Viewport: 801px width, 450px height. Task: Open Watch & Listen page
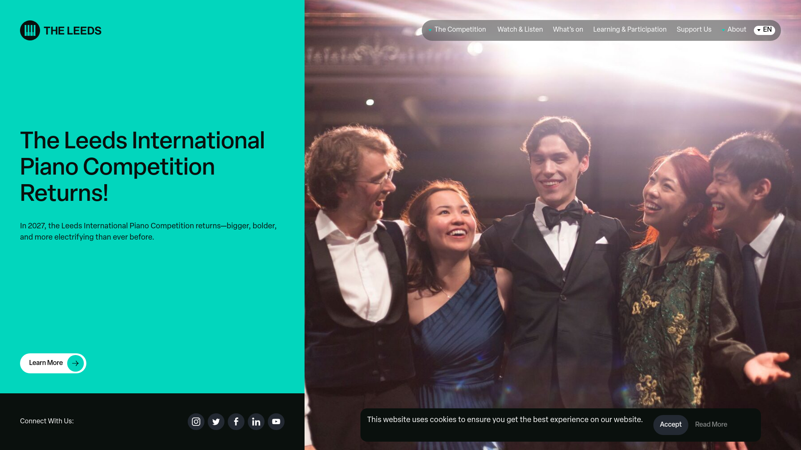pyautogui.click(x=520, y=30)
